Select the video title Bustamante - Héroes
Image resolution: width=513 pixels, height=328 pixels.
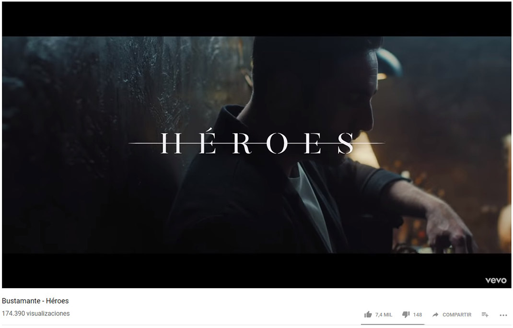pos(35,301)
